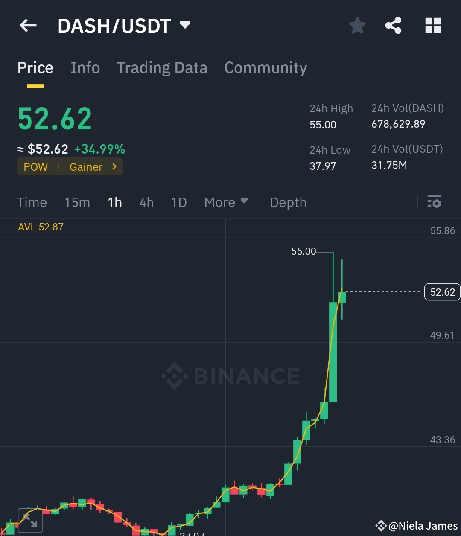Screen dimensions: 461x536
Task: Switch to the 1D interval
Action: click(179, 202)
